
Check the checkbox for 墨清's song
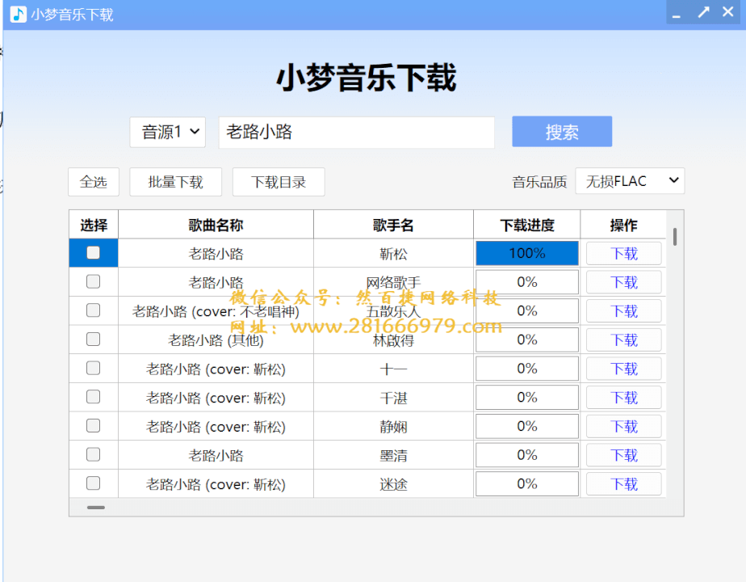[93, 454]
